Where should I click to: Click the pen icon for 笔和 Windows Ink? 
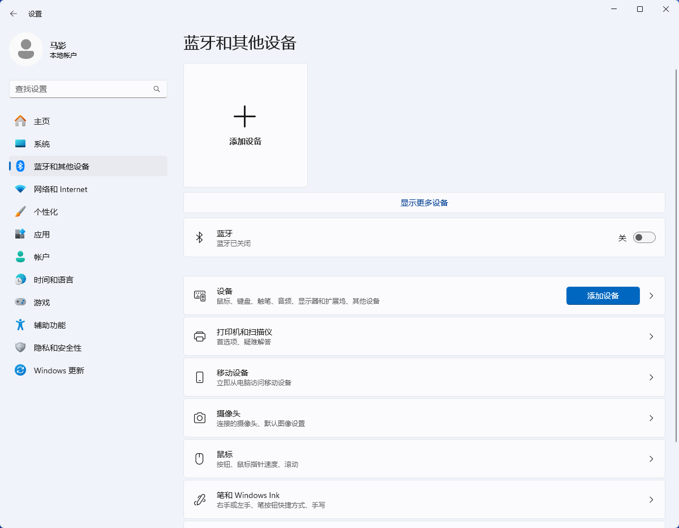(x=199, y=500)
